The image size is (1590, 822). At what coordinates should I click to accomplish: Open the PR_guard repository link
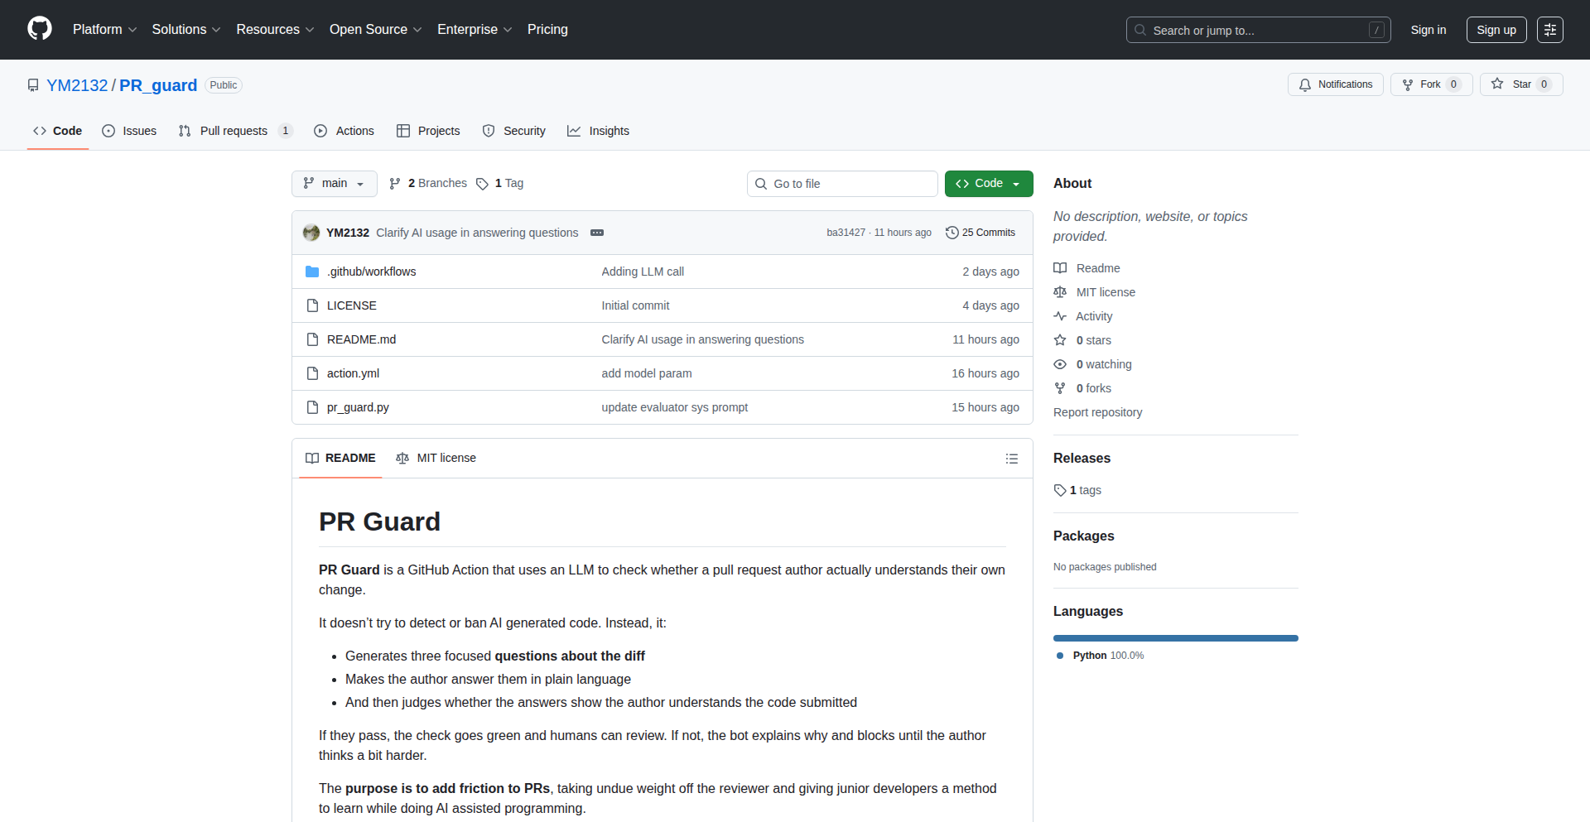click(158, 85)
